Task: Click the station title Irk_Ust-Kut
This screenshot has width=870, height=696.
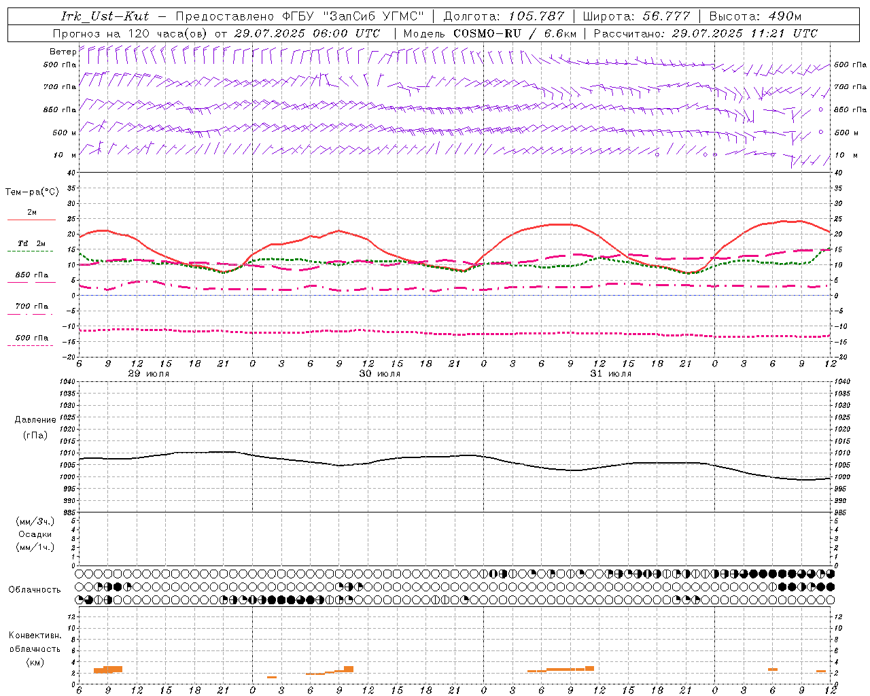Action: coord(105,16)
